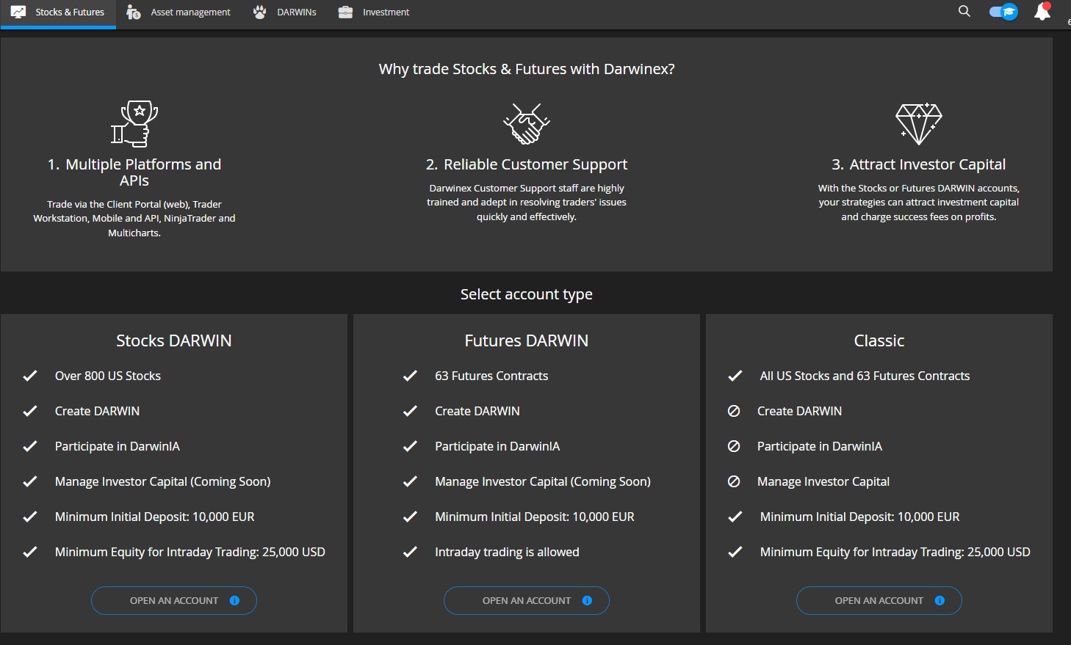
Task: Click the search magnifier icon
Action: coord(964,11)
